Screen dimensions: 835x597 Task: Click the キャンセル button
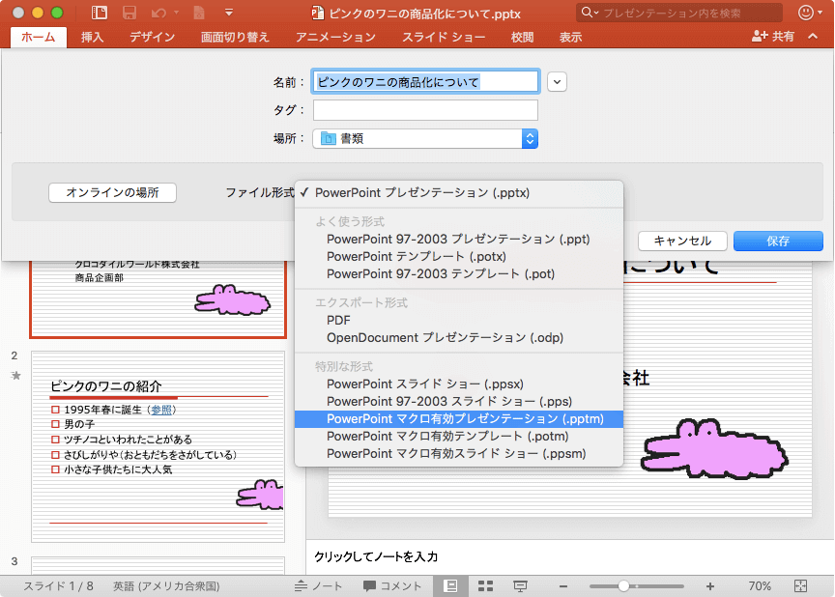pos(682,242)
